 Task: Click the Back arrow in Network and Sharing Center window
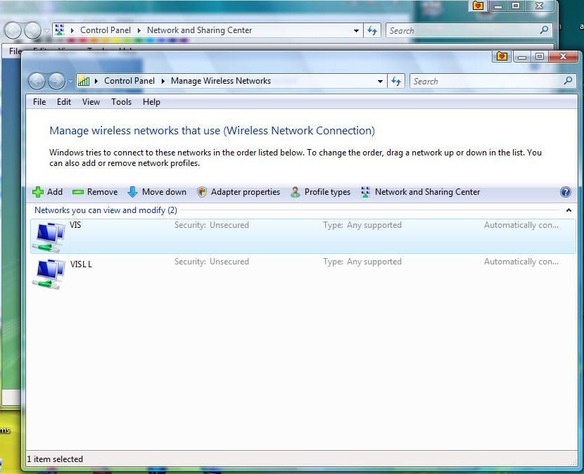click(x=13, y=30)
